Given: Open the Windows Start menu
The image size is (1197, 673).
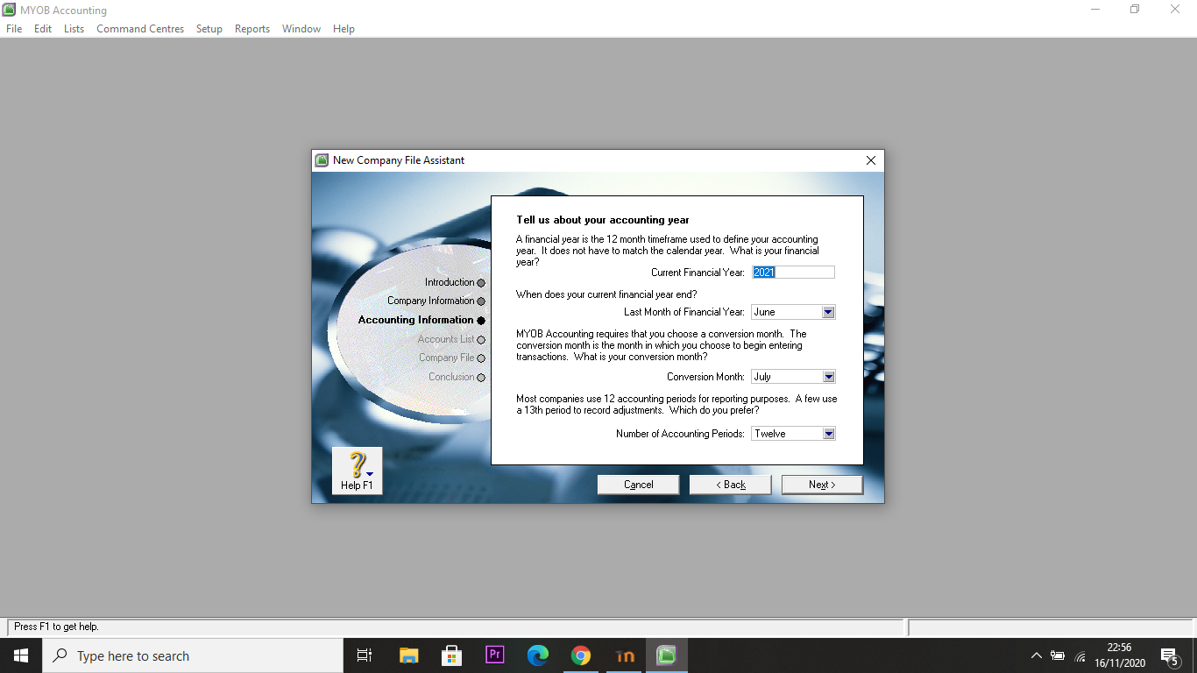Looking at the screenshot, I should [x=21, y=655].
